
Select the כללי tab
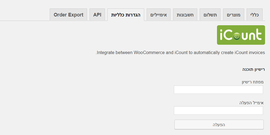[255, 15]
